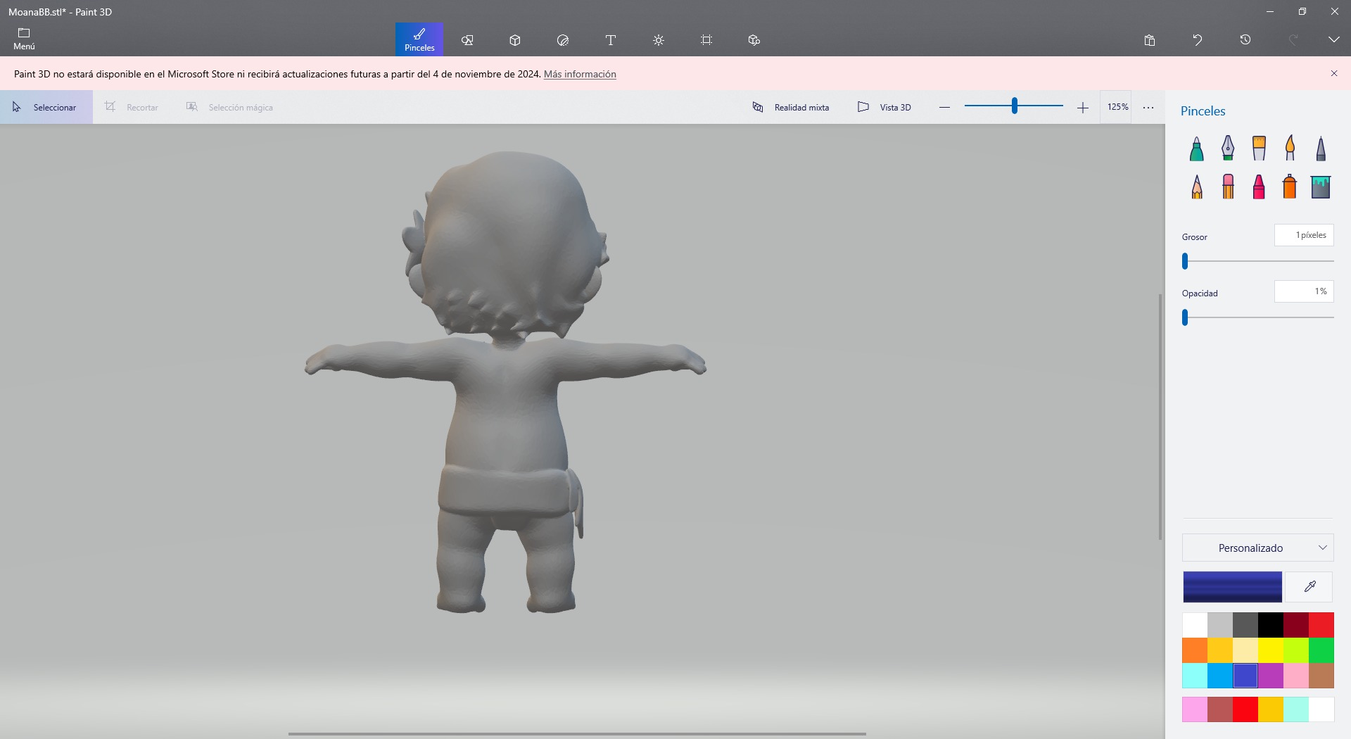This screenshot has width=1351, height=739.
Task: Select the Oil brush
Action: coord(1259,148)
